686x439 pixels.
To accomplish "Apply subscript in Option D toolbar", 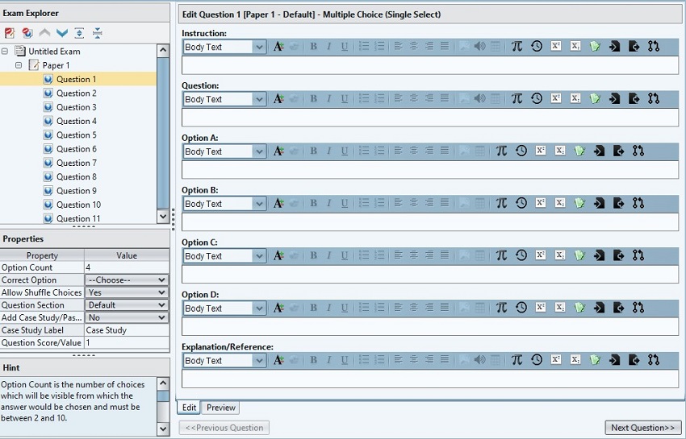I will (x=560, y=308).
